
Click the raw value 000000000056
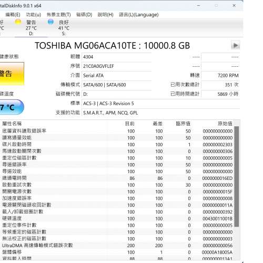click(x=218, y=246)
